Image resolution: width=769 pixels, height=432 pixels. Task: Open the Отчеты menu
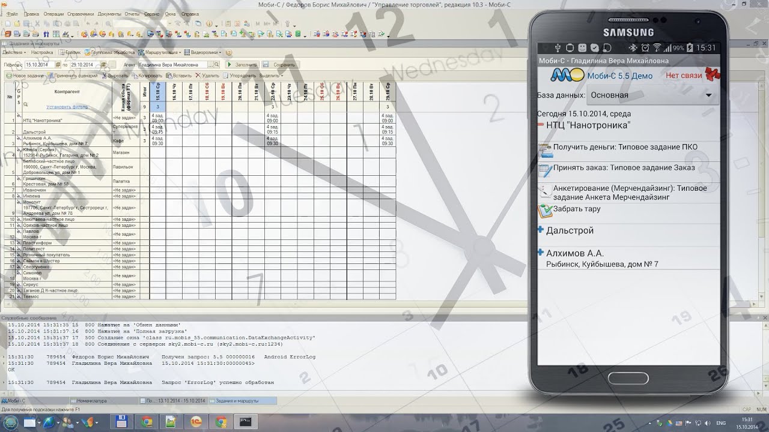(133, 14)
